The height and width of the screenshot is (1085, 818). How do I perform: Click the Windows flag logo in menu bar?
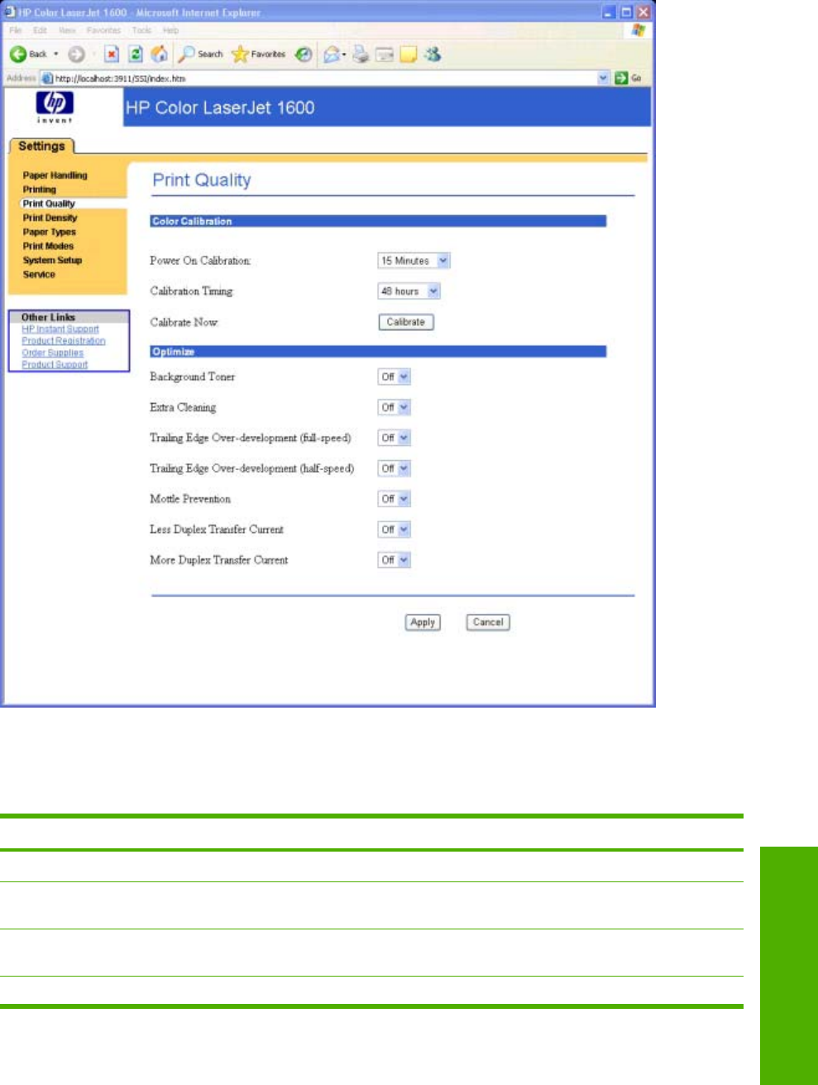pos(638,31)
